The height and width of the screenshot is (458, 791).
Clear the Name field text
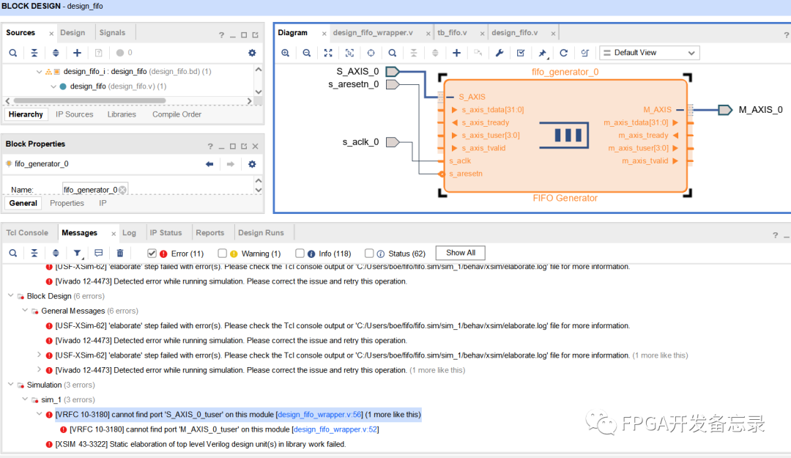click(x=122, y=190)
